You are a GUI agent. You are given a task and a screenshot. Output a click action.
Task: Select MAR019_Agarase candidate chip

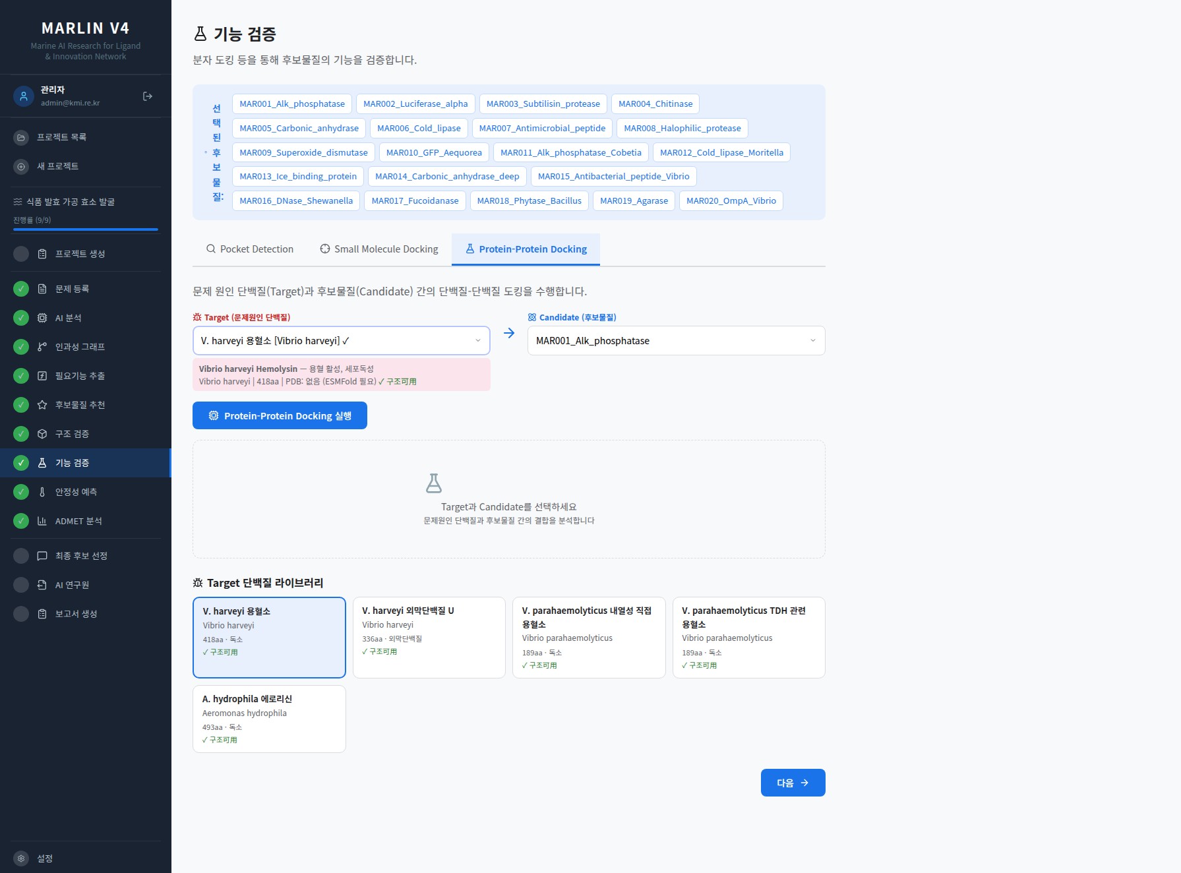(x=634, y=200)
